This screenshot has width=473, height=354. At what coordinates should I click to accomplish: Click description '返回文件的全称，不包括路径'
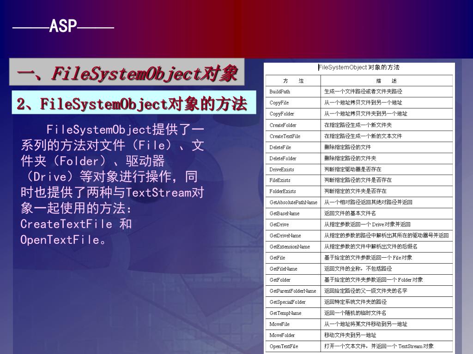(x=358, y=269)
